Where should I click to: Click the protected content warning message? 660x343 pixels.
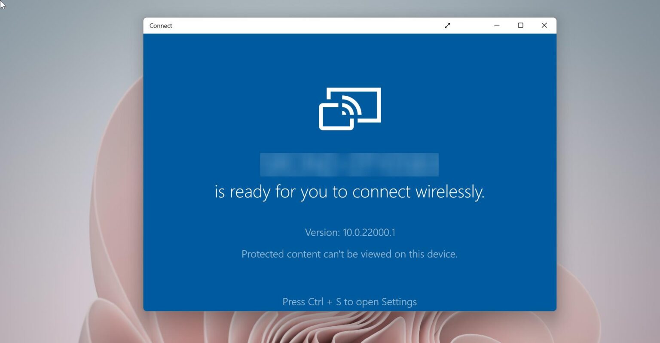point(349,254)
